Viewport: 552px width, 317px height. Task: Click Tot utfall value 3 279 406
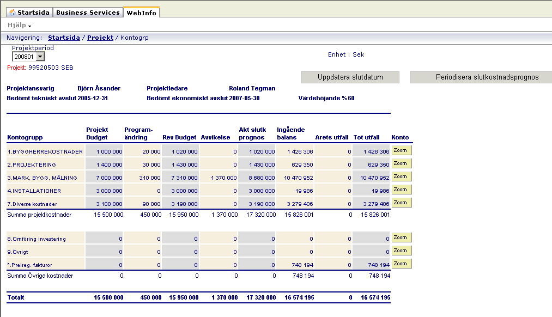(x=377, y=204)
